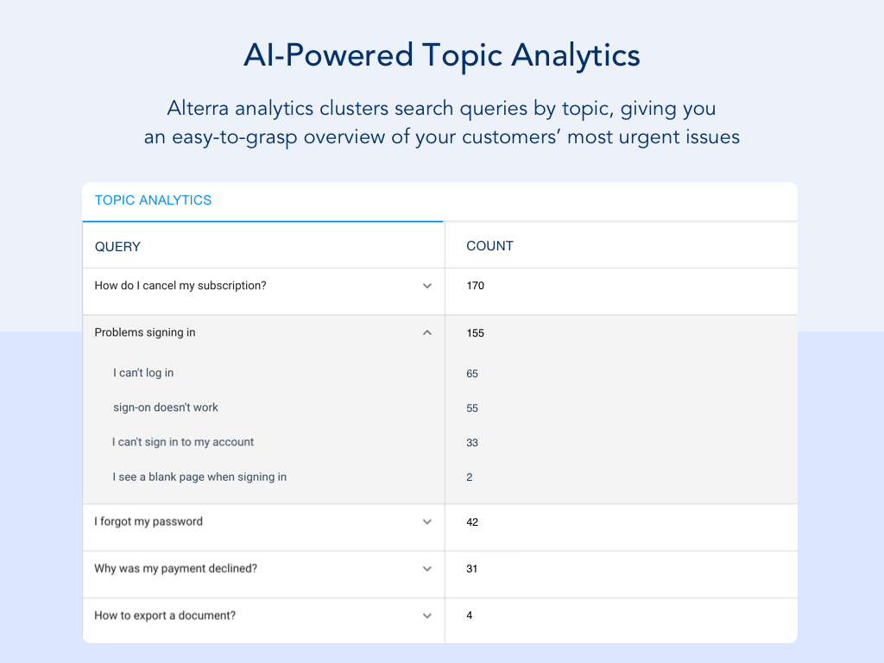884x663 pixels.
Task: Expand the forgot password chevron
Action: click(426, 521)
